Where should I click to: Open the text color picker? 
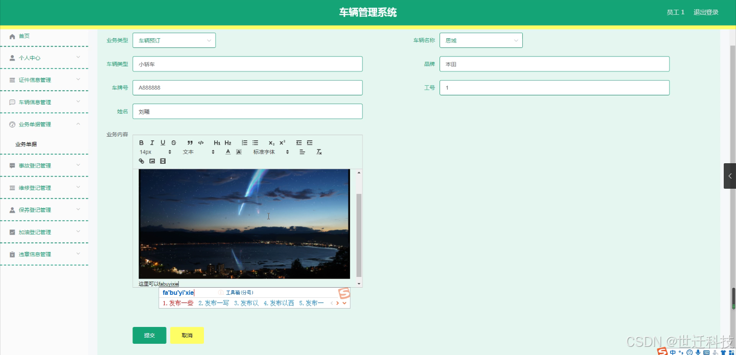[228, 151]
